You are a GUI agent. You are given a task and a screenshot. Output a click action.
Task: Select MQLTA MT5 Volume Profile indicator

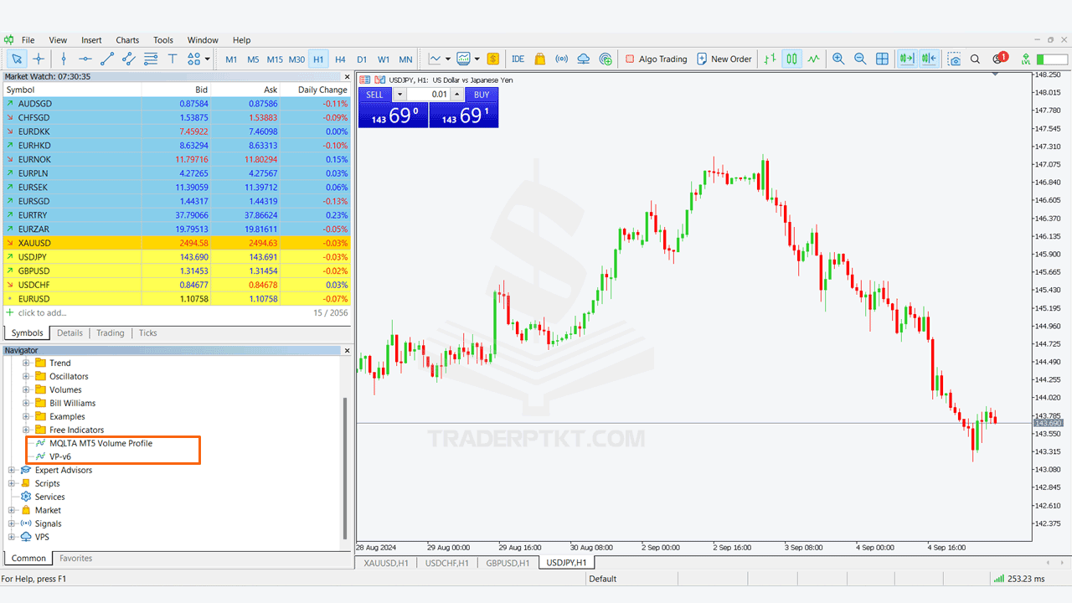pos(100,443)
